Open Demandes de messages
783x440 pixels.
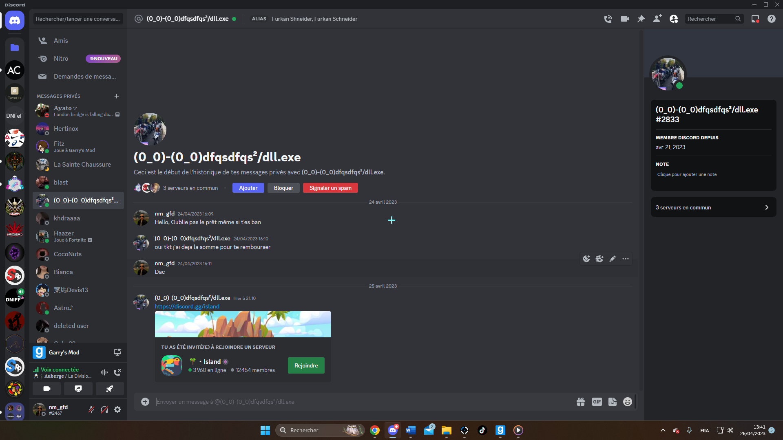78,77
